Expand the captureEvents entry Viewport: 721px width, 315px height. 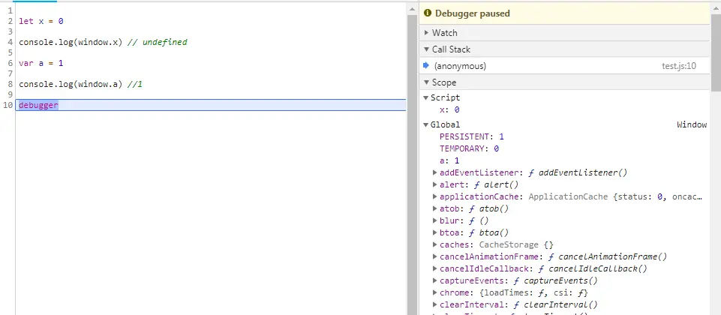click(435, 280)
